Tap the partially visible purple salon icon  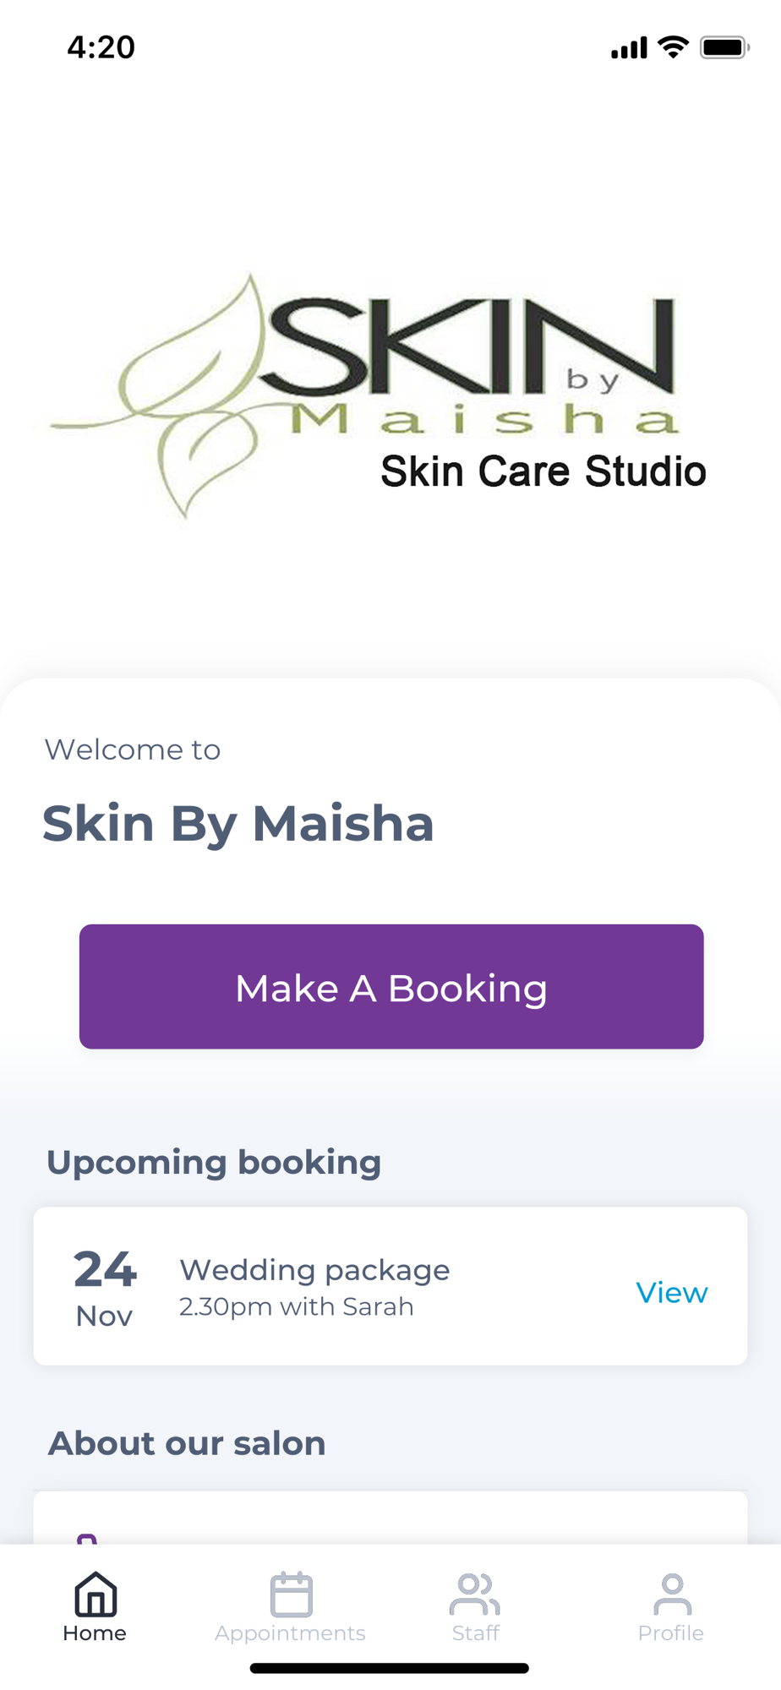click(86, 1539)
